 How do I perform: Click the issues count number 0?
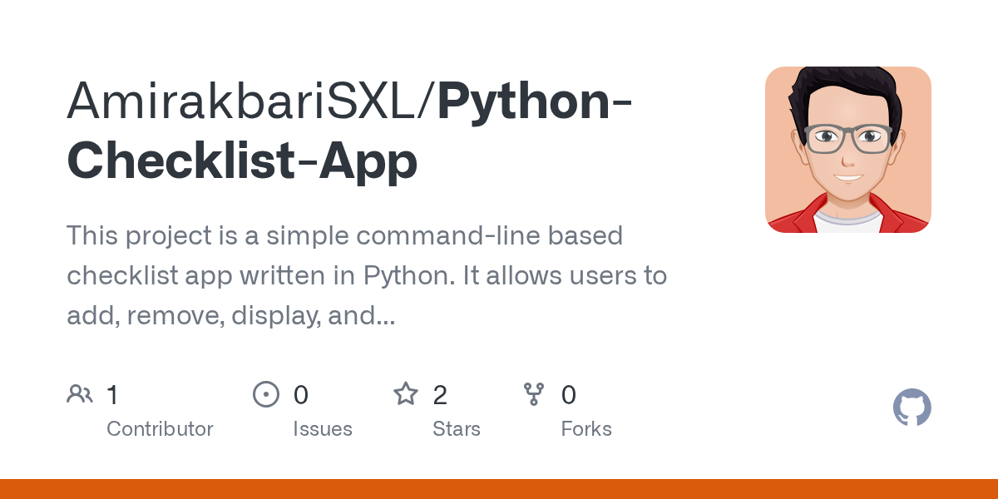[x=300, y=395]
